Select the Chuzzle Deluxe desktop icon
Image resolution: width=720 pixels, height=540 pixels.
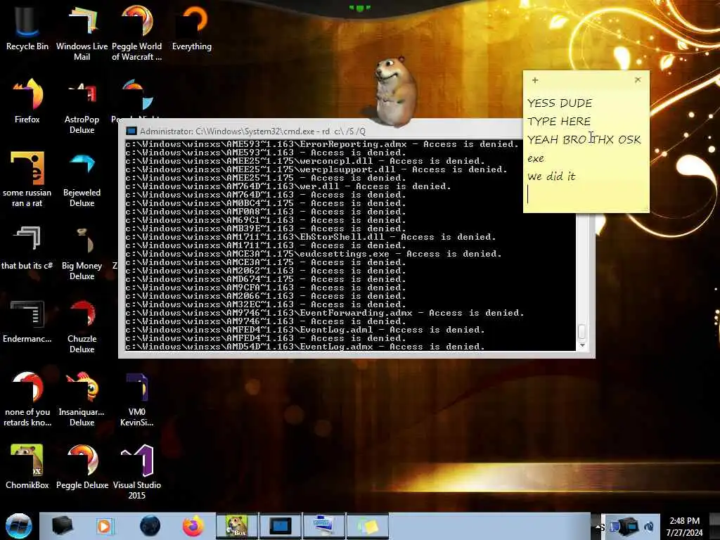tap(82, 326)
